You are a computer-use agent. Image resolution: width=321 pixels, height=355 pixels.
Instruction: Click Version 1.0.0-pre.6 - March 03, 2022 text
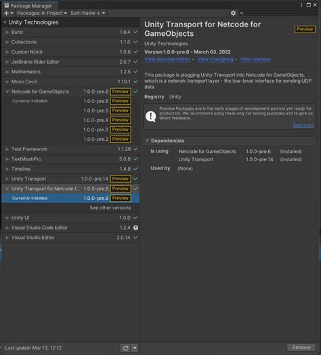pos(188,52)
